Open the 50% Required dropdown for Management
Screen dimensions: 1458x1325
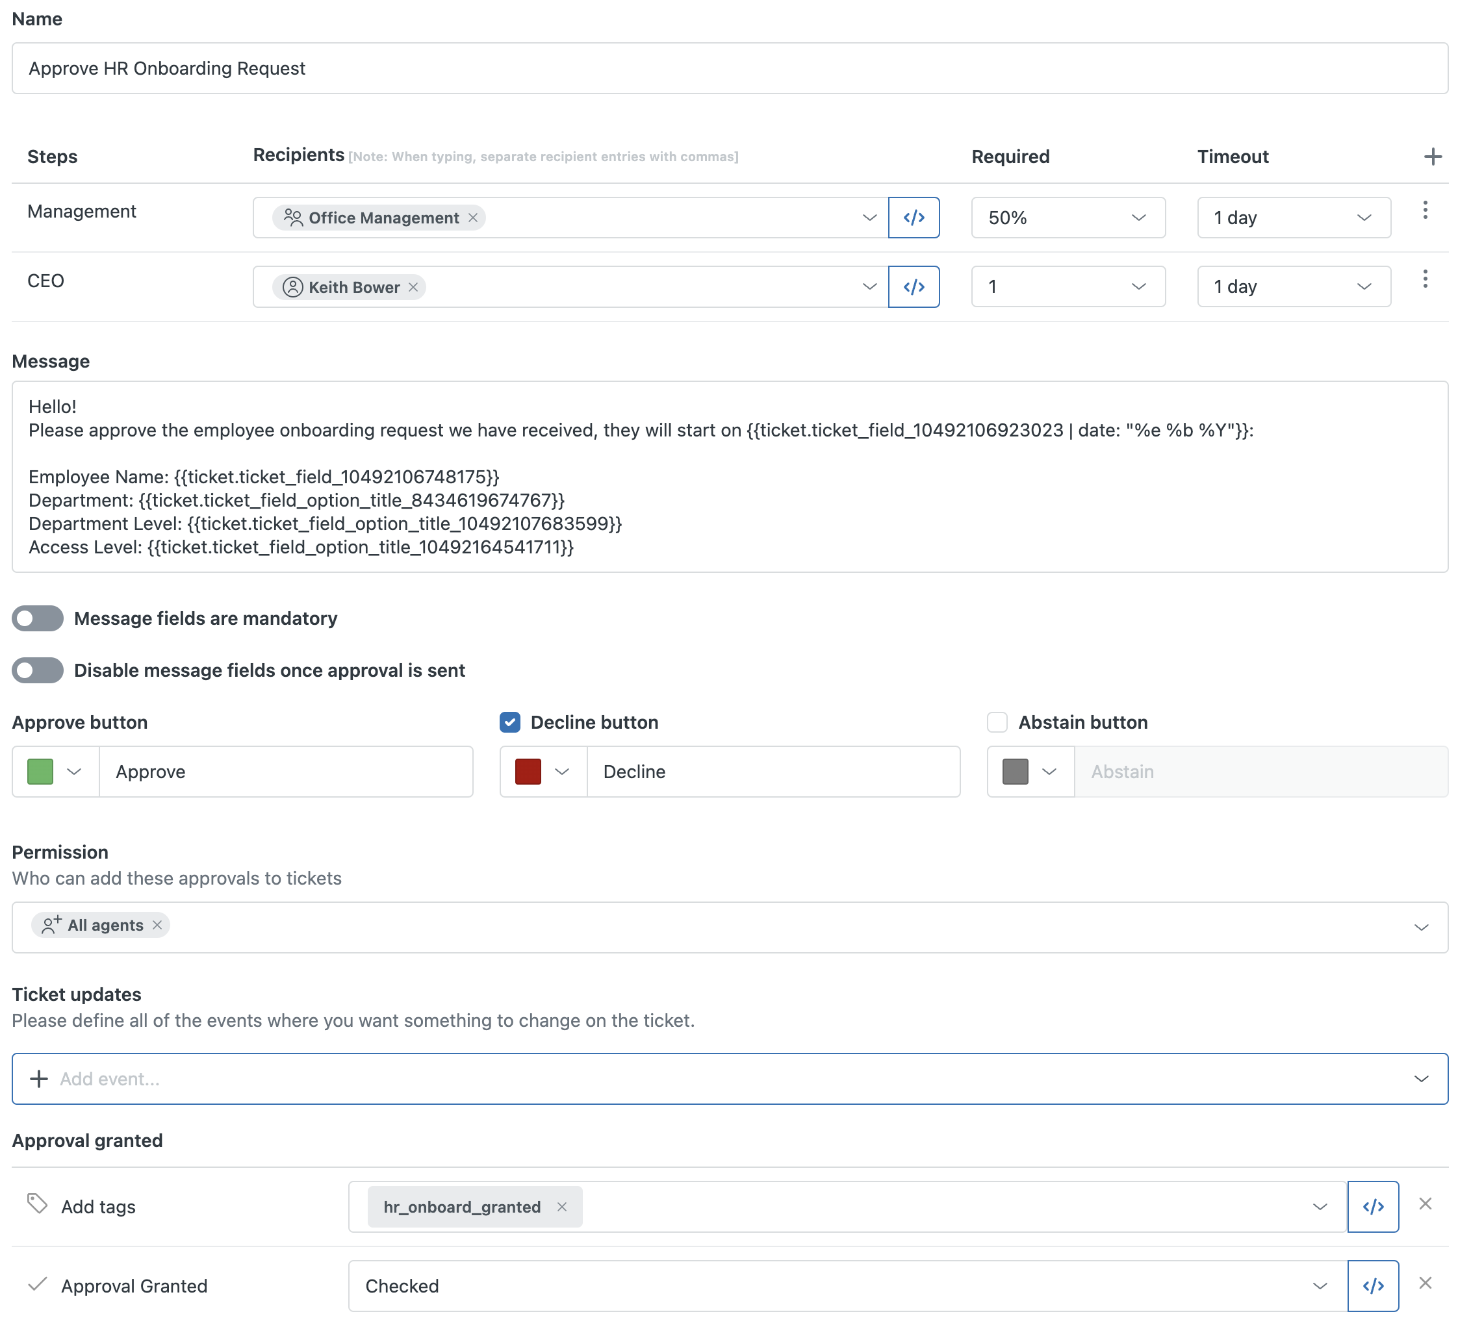[1068, 218]
